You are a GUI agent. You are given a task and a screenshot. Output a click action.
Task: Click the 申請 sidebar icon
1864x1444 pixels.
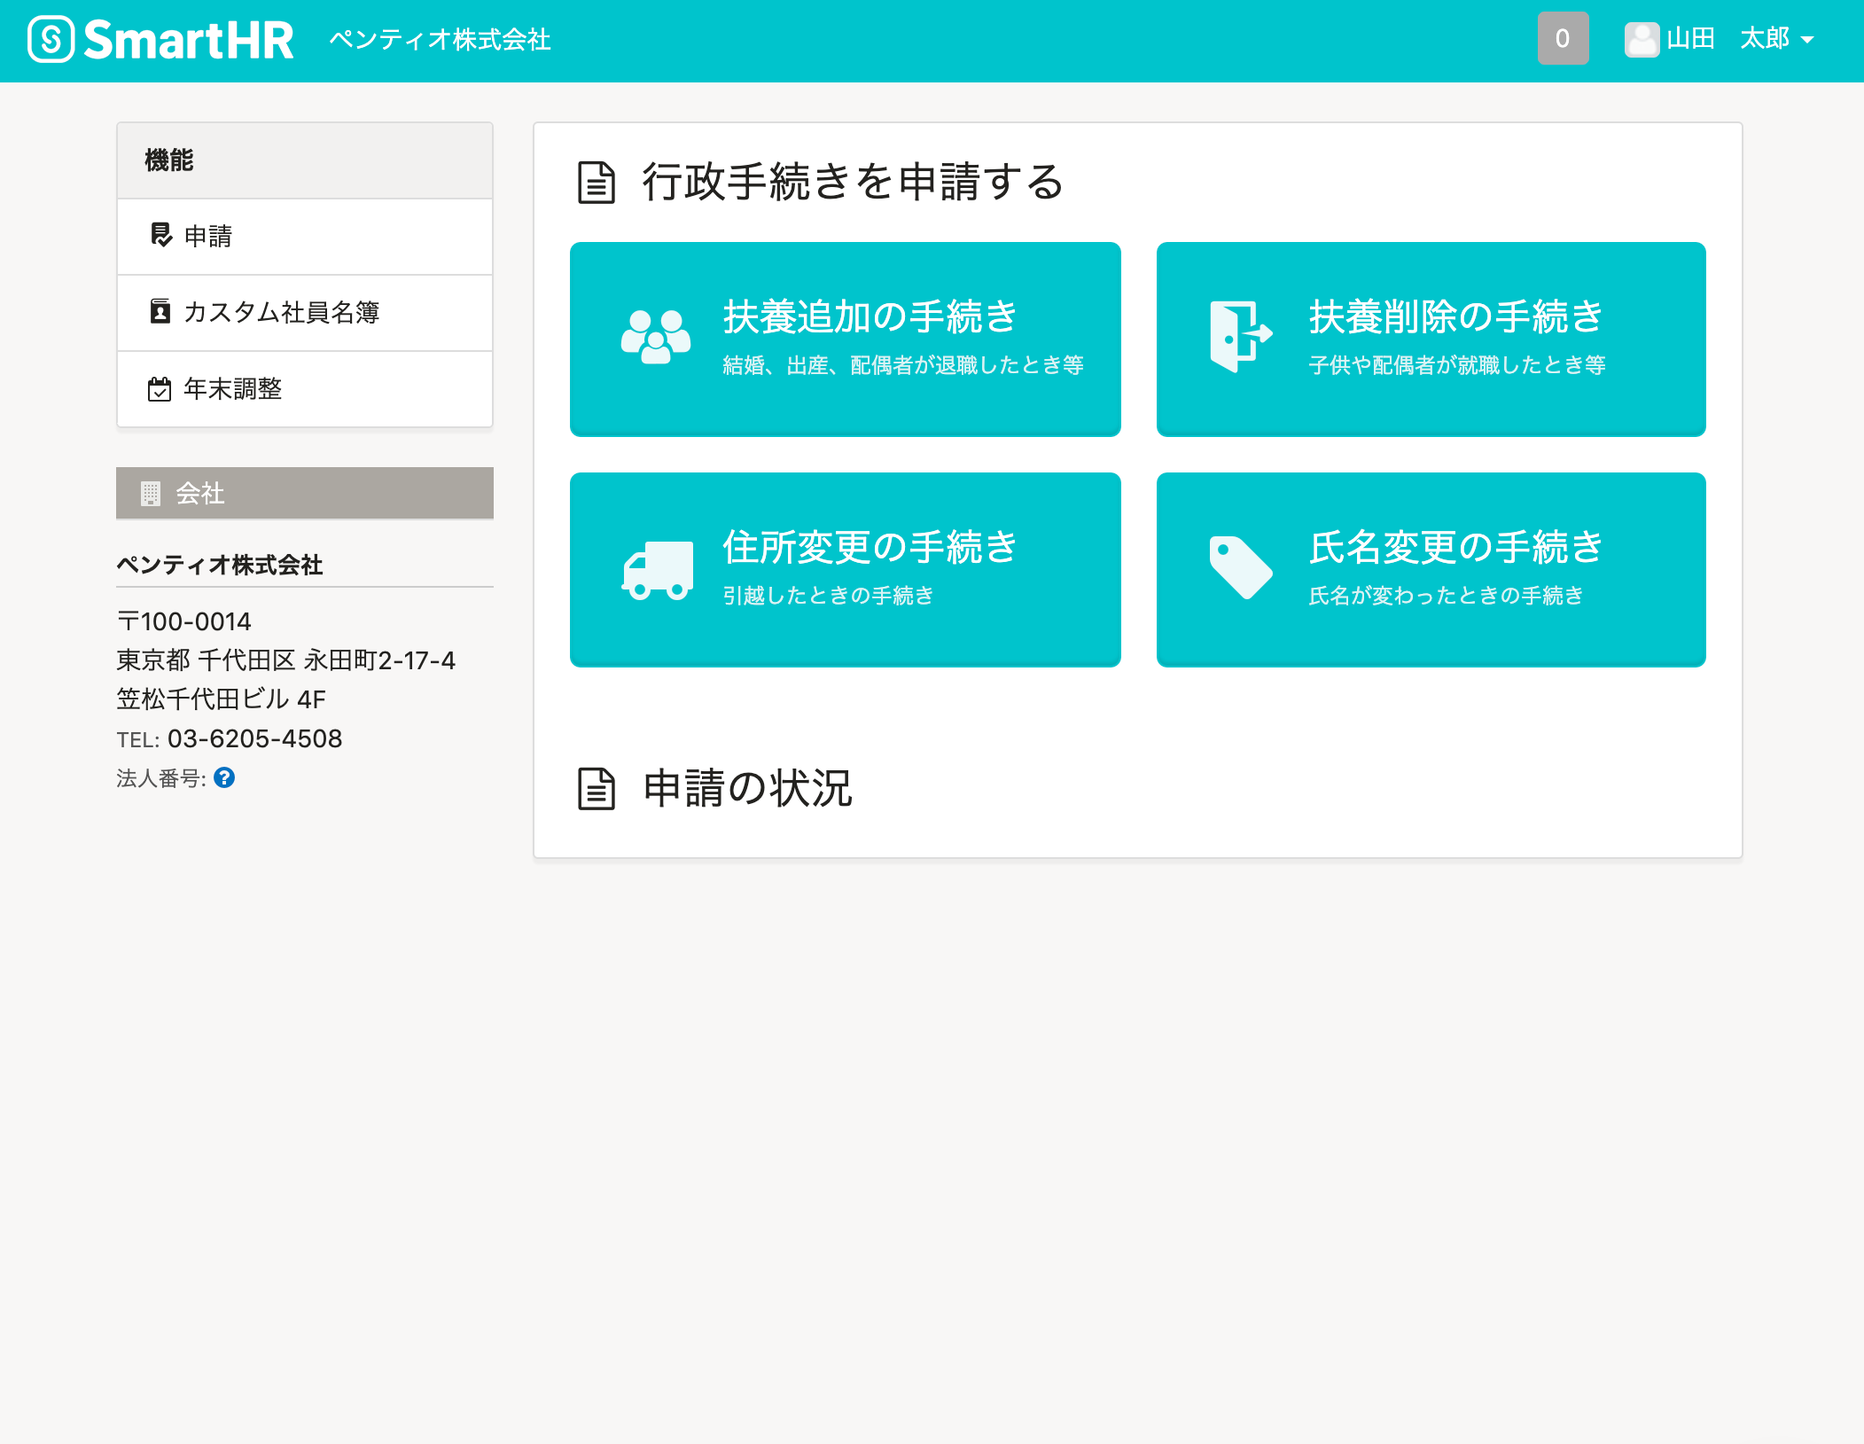160,235
